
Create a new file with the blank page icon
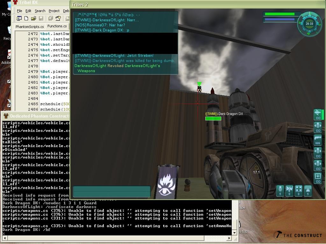[x=26, y=18]
